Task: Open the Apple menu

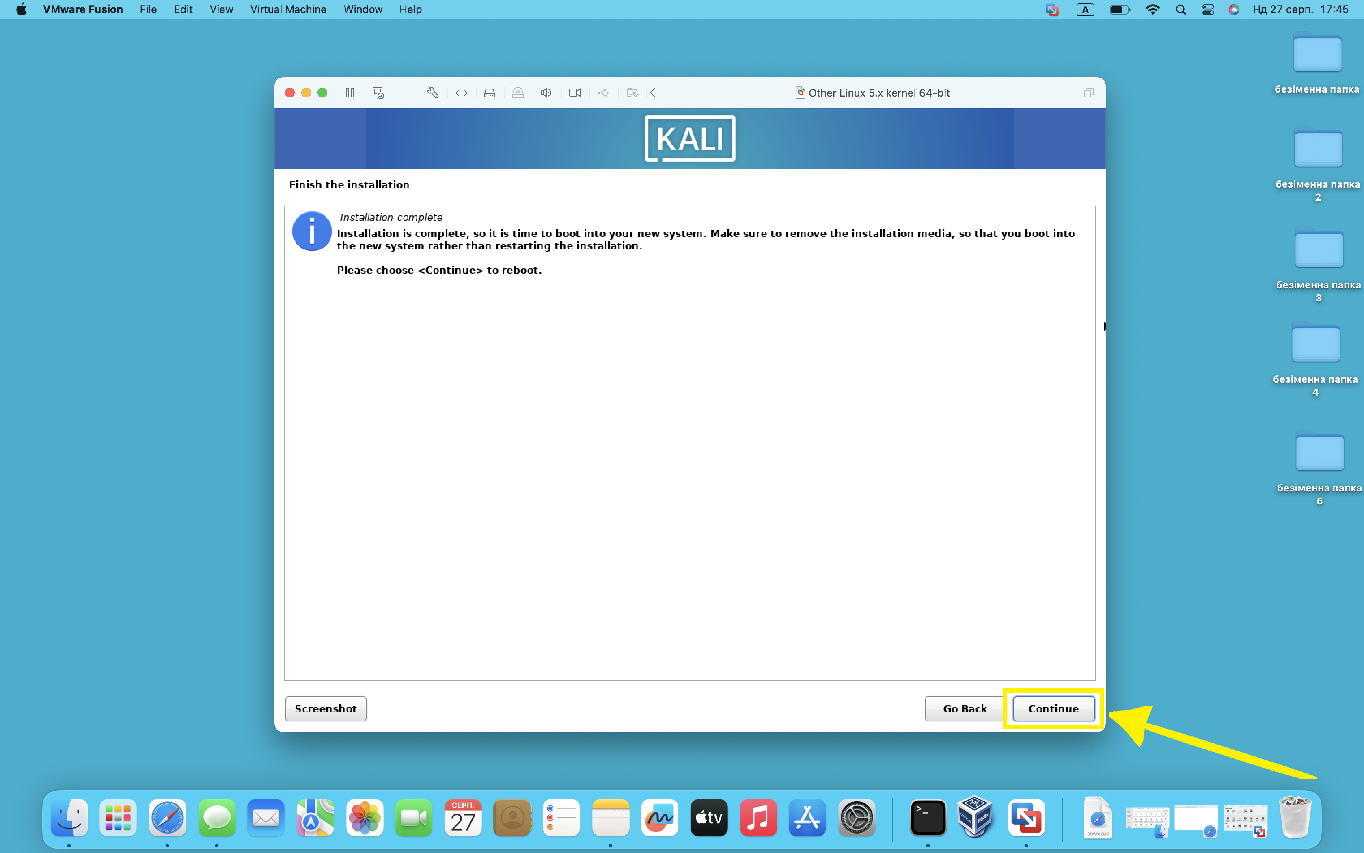Action: [22, 10]
